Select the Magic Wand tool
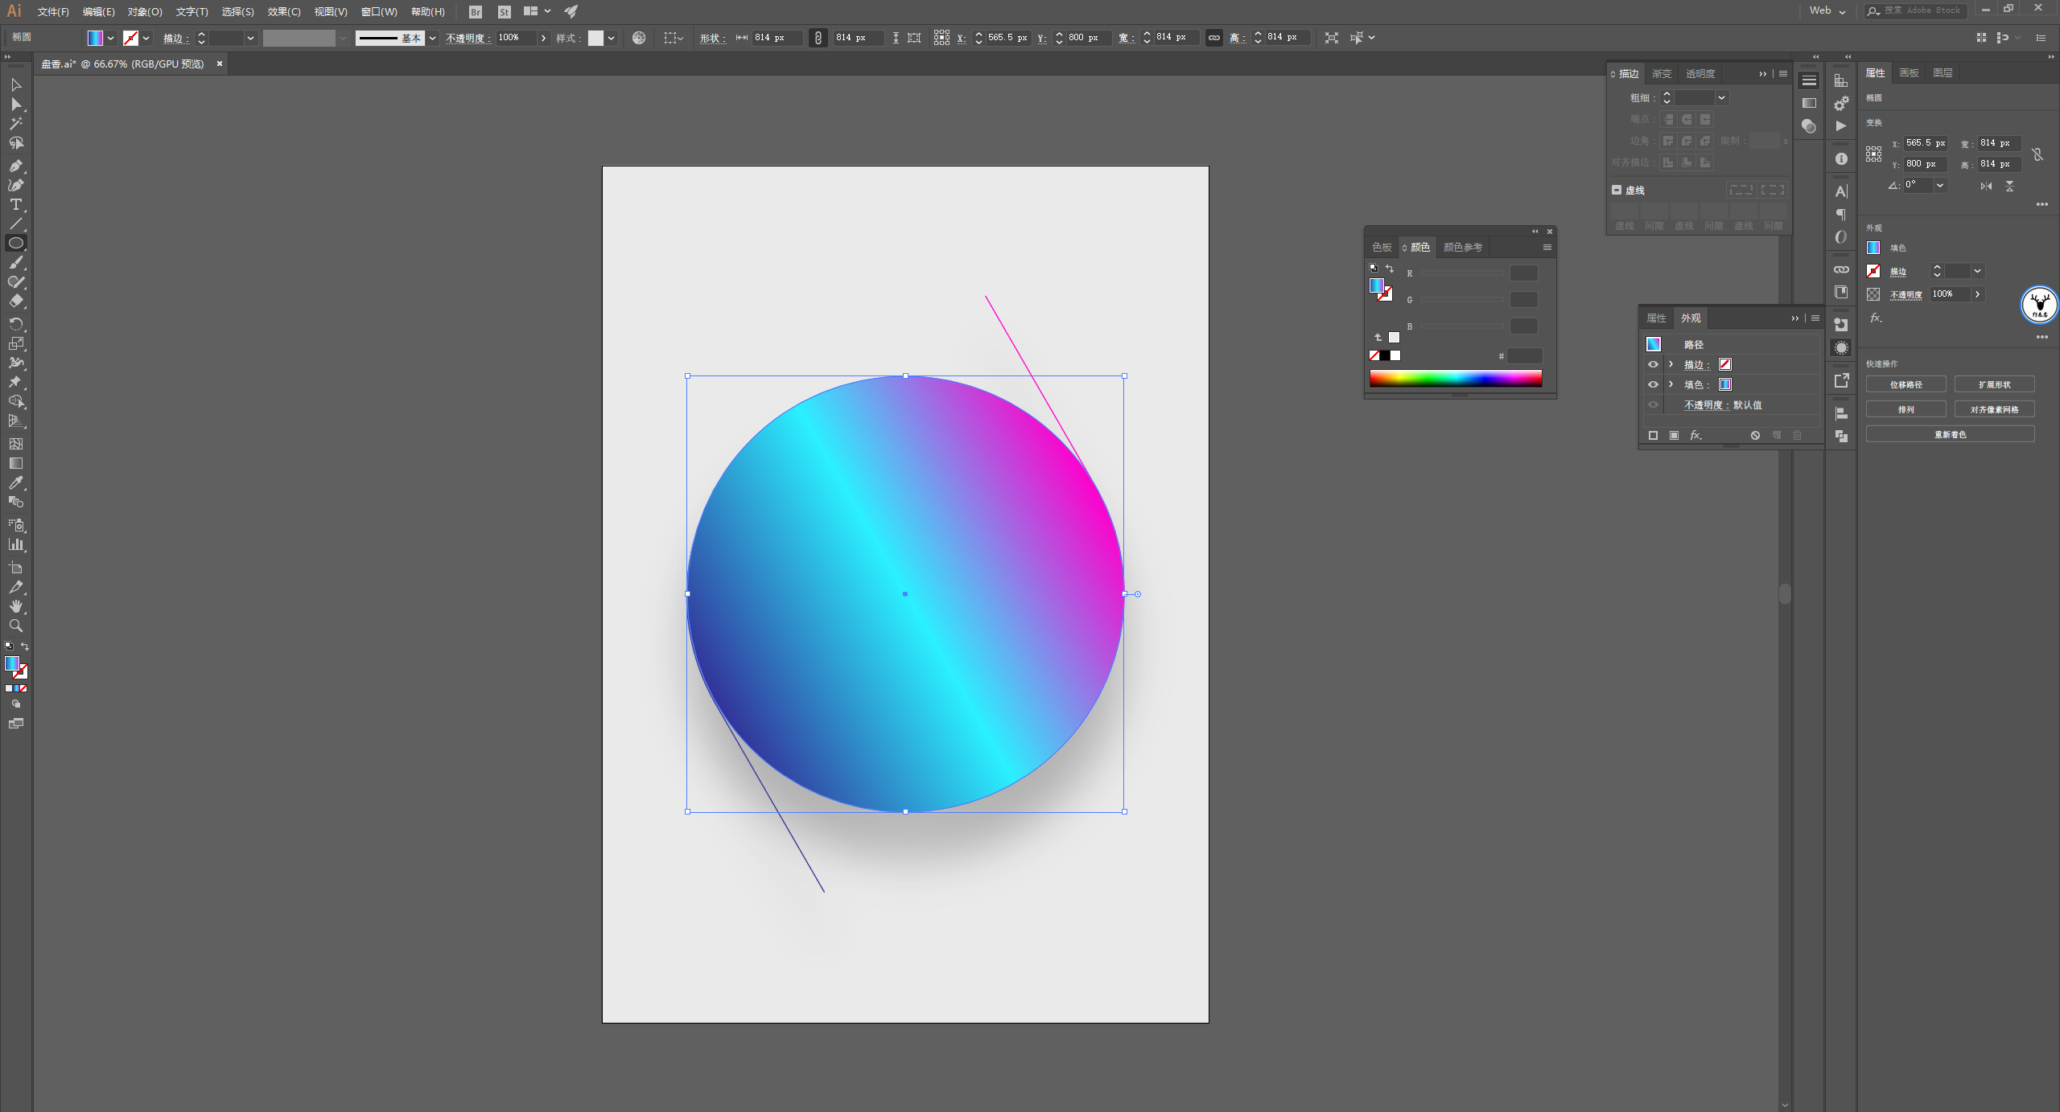This screenshot has width=2060, height=1112. click(15, 124)
